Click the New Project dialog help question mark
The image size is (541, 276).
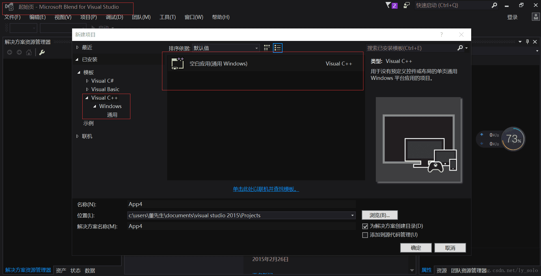441,34
